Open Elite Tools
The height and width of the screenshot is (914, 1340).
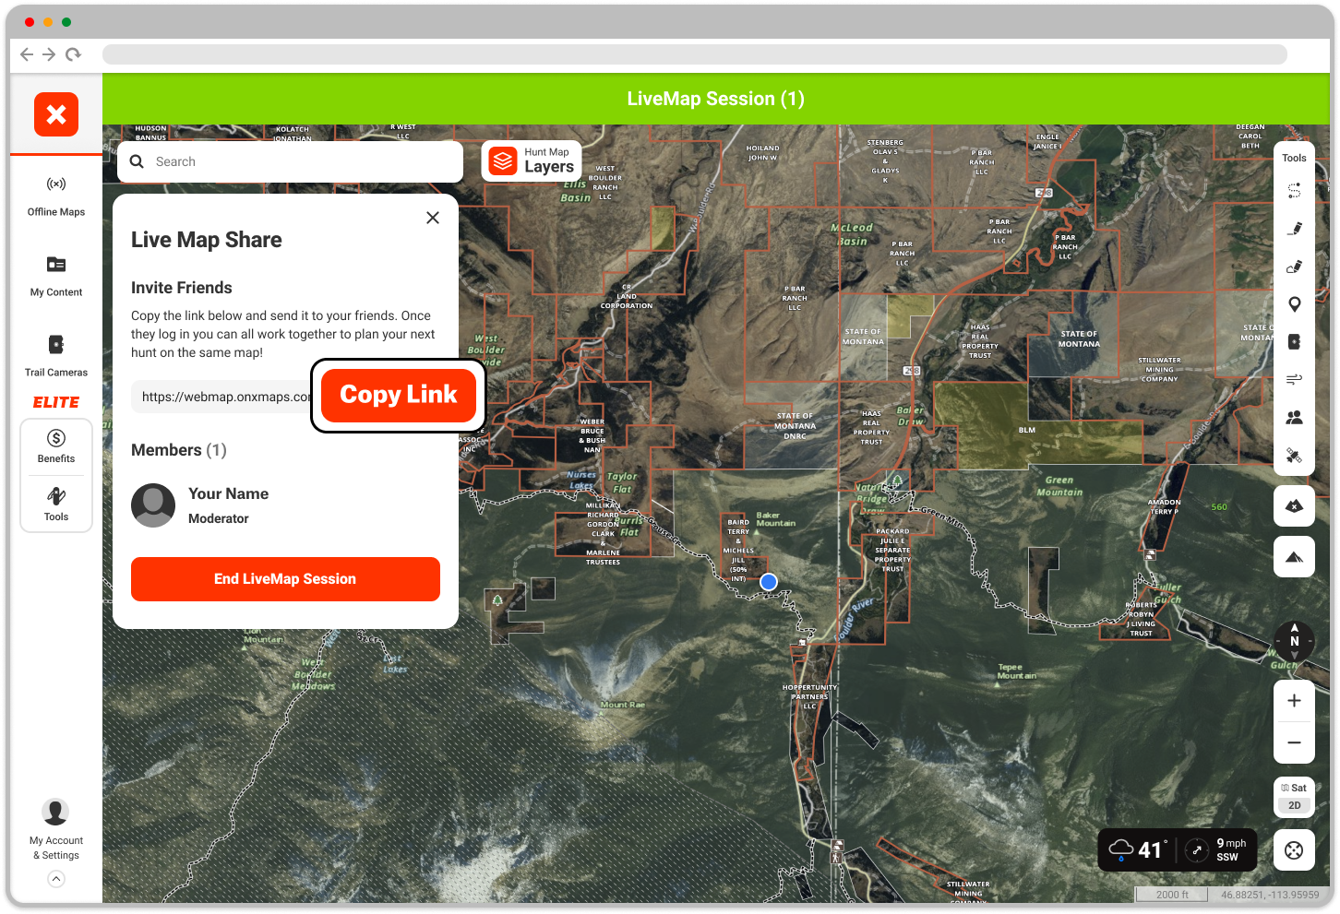tap(56, 504)
